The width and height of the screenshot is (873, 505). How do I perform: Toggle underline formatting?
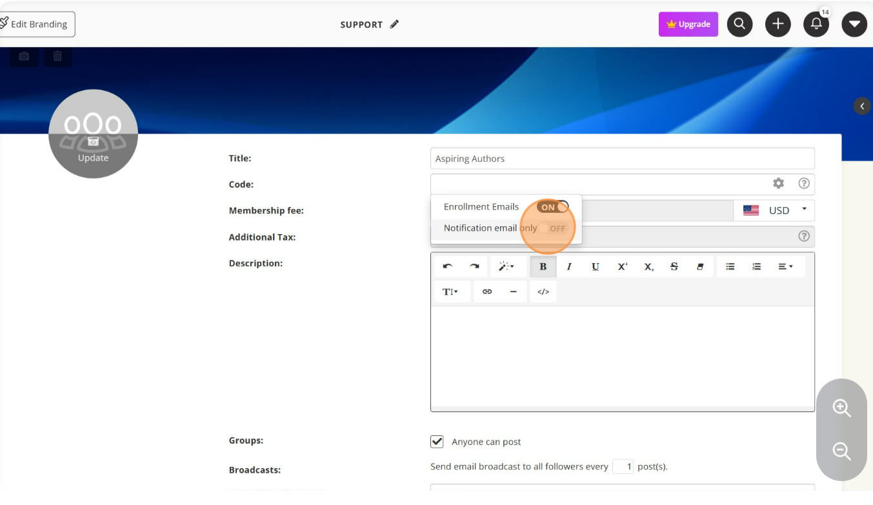(x=596, y=266)
